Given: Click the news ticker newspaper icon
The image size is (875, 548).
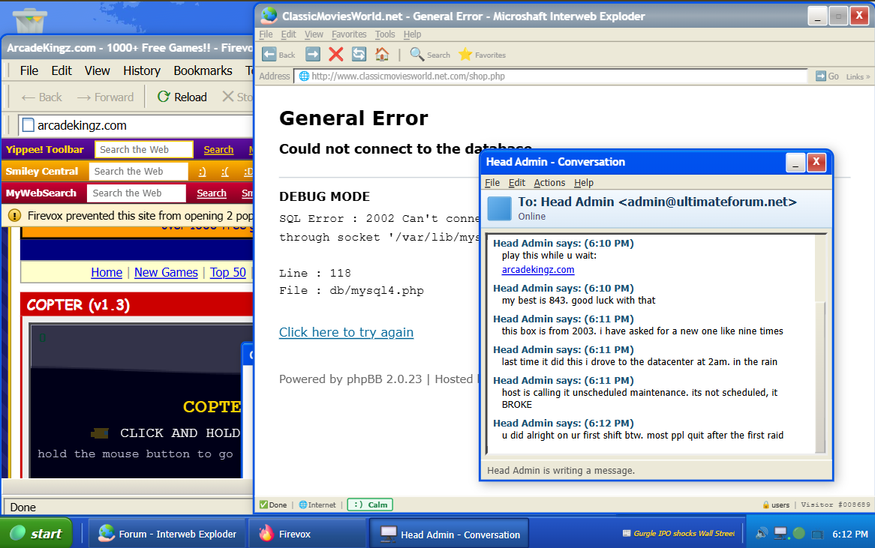Looking at the screenshot, I should tap(626, 534).
